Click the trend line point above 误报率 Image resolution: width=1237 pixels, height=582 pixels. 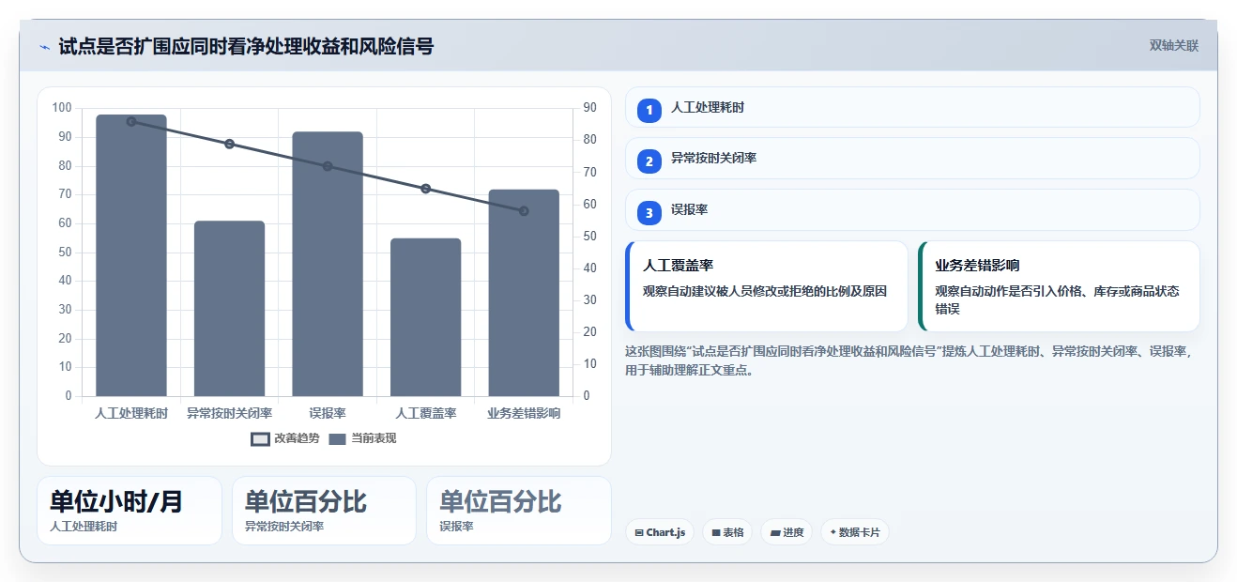(x=328, y=166)
